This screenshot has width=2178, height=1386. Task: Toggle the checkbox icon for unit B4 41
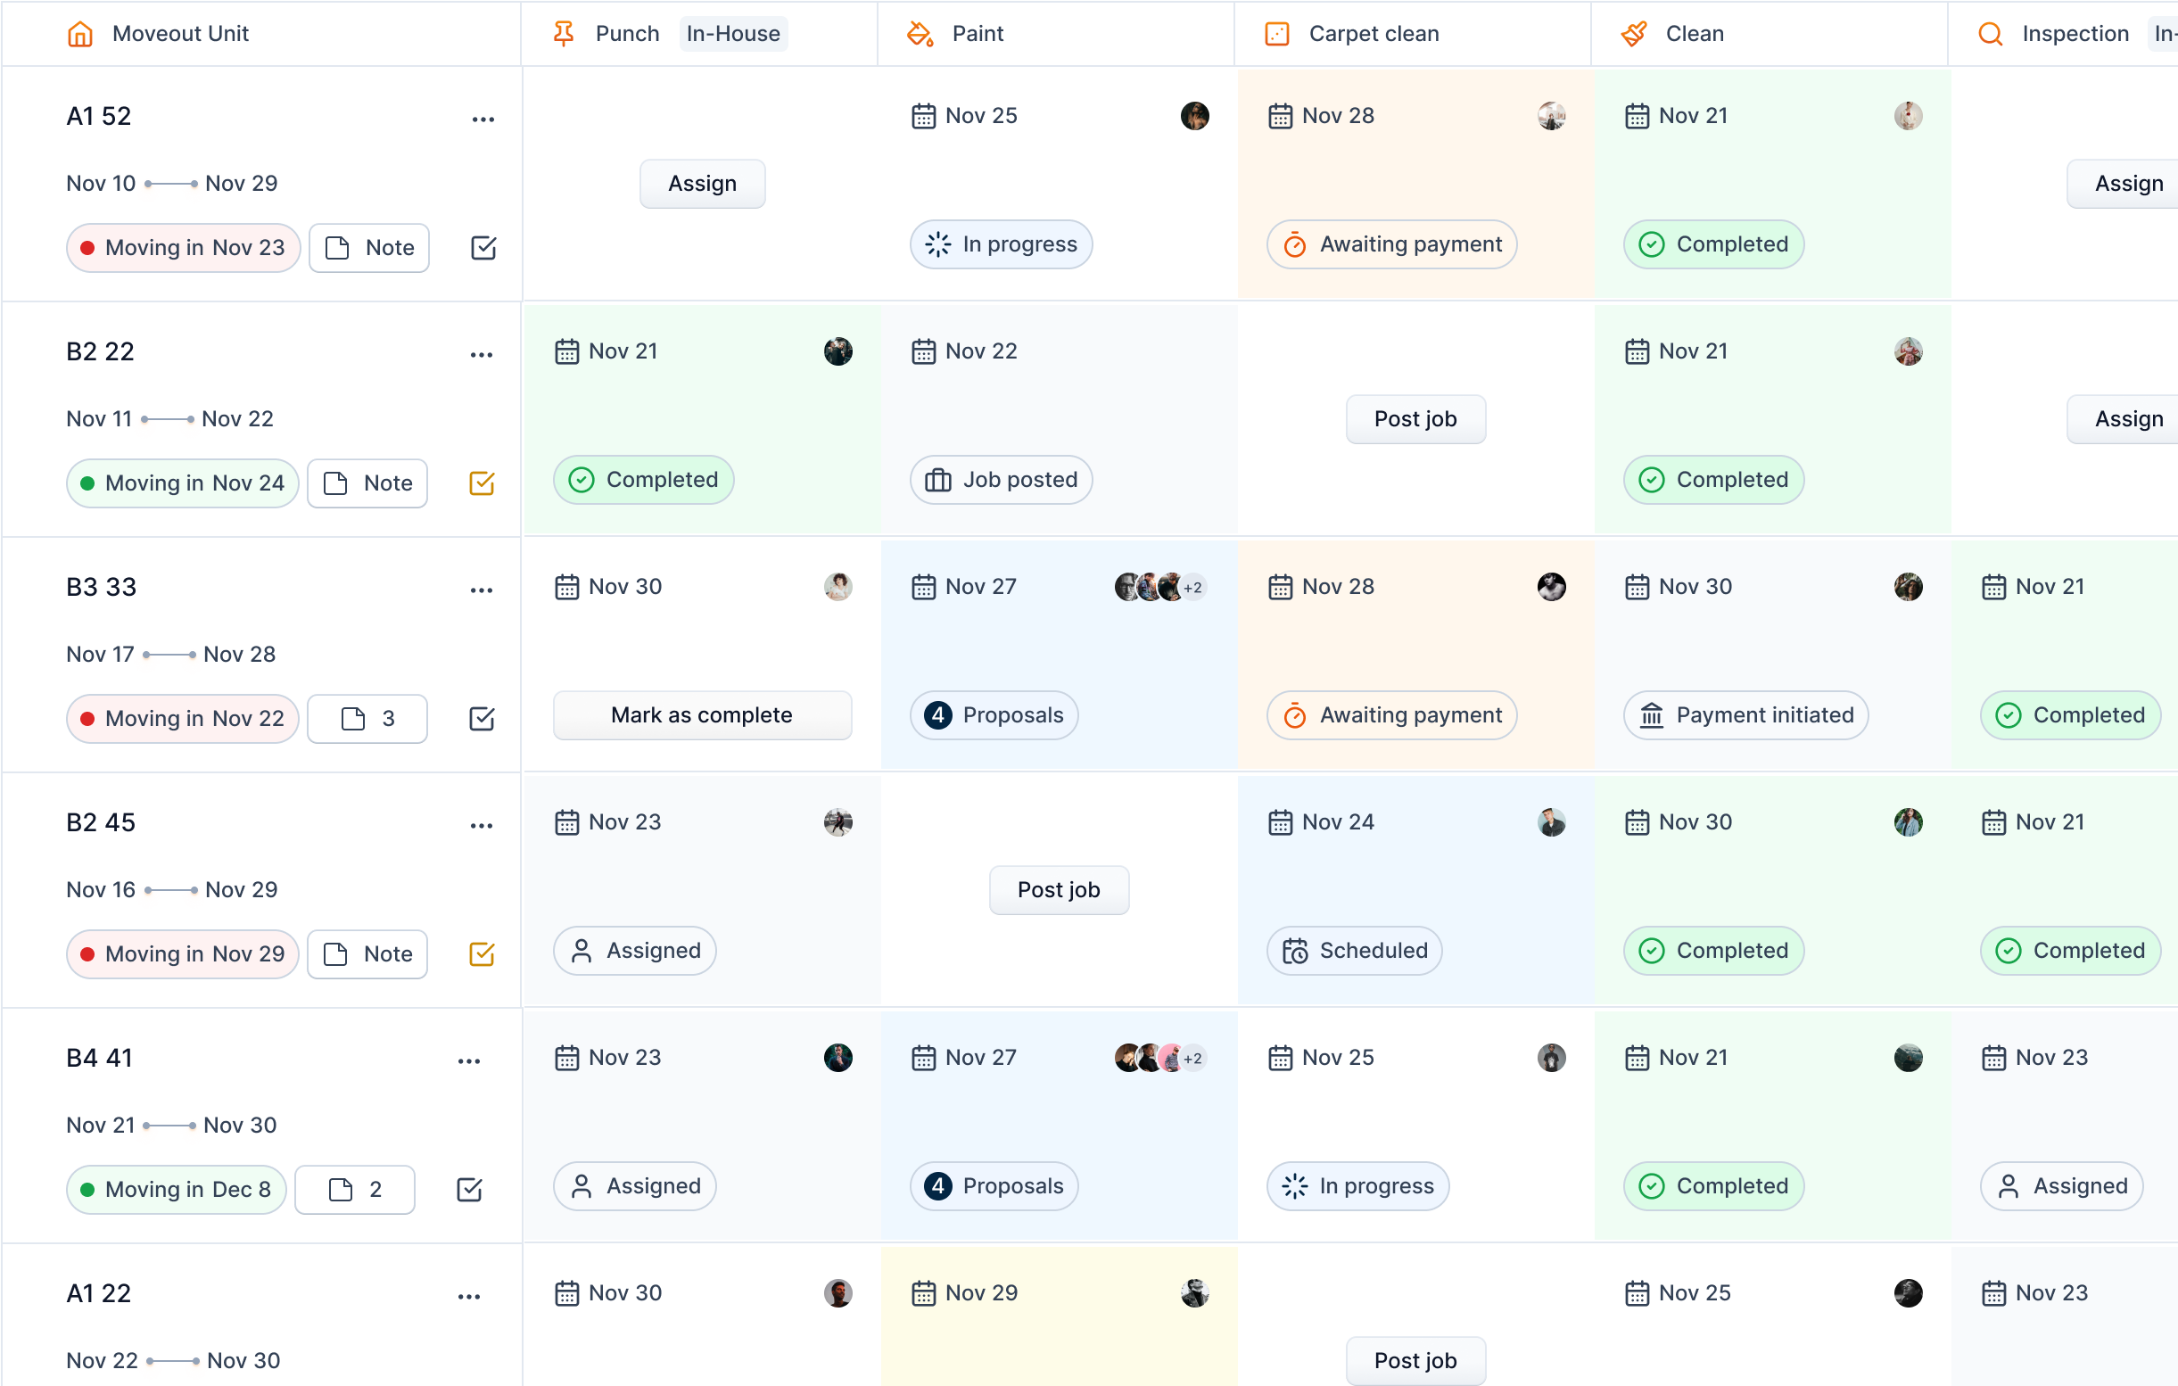468,1190
